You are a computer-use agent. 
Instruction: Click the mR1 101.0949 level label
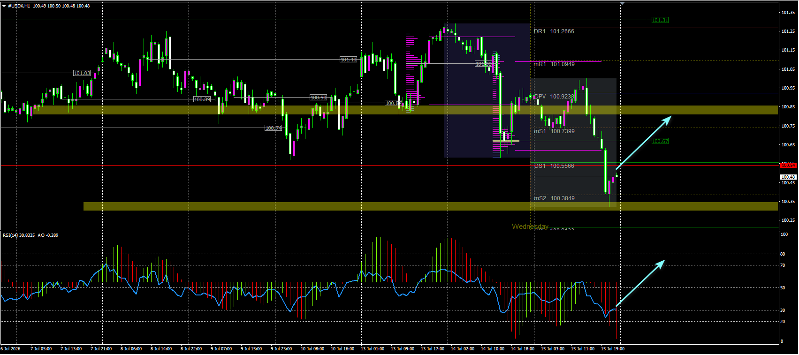(554, 64)
